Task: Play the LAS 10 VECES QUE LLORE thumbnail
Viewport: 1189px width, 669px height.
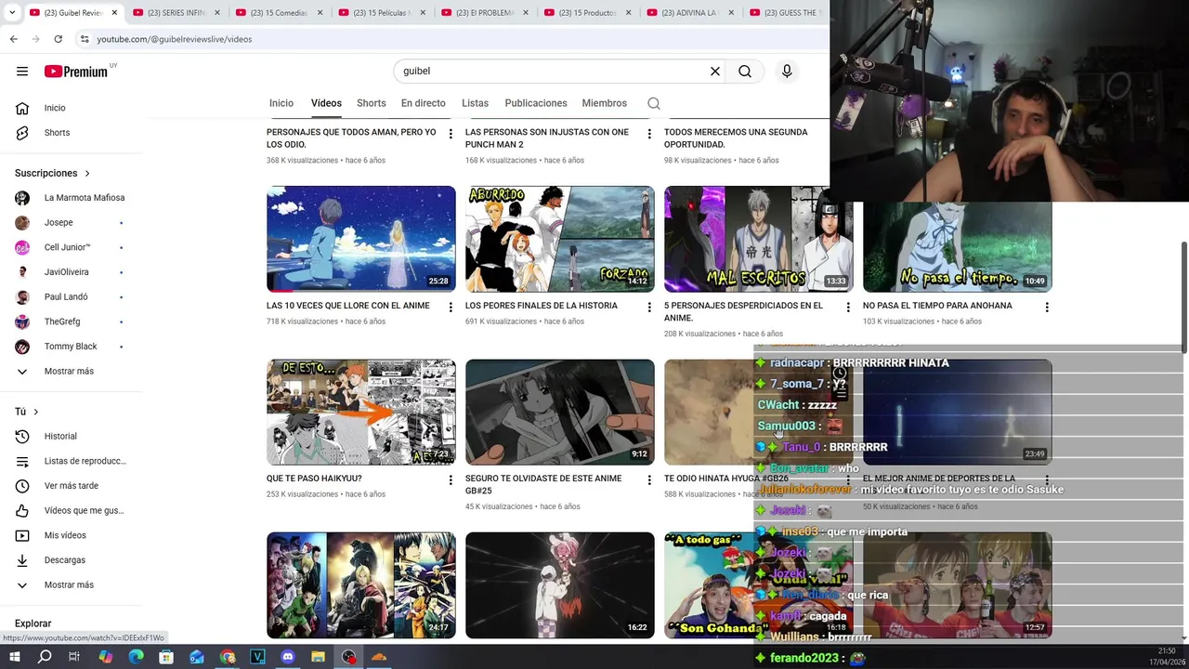Action: click(x=361, y=239)
